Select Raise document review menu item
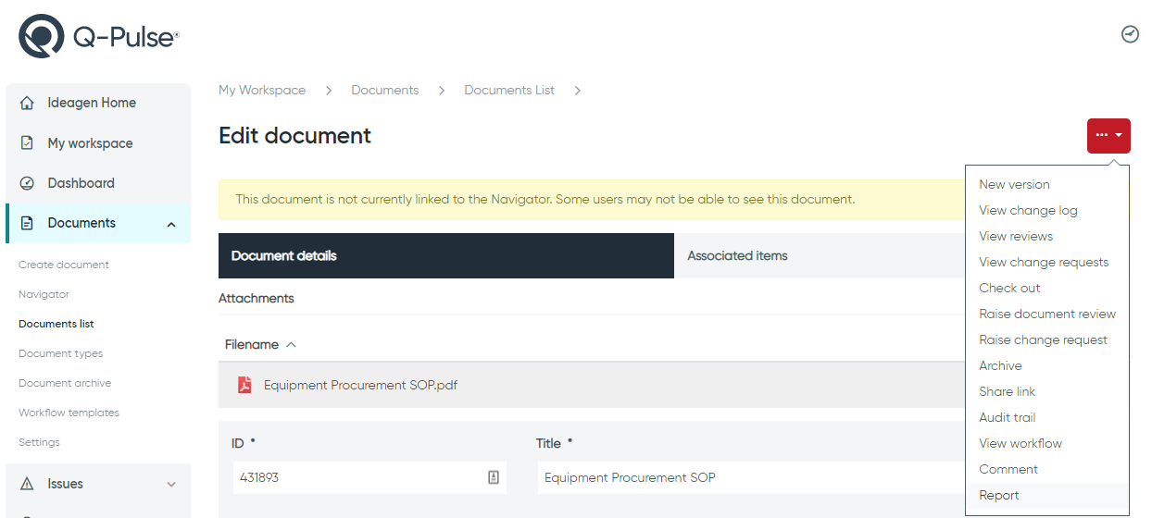This screenshot has width=1152, height=518. (x=1047, y=314)
